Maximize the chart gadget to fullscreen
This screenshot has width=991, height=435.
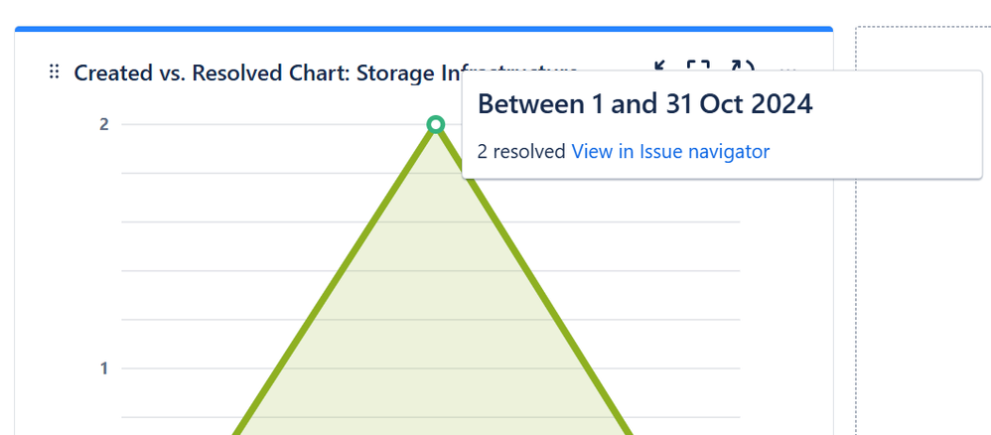698,66
